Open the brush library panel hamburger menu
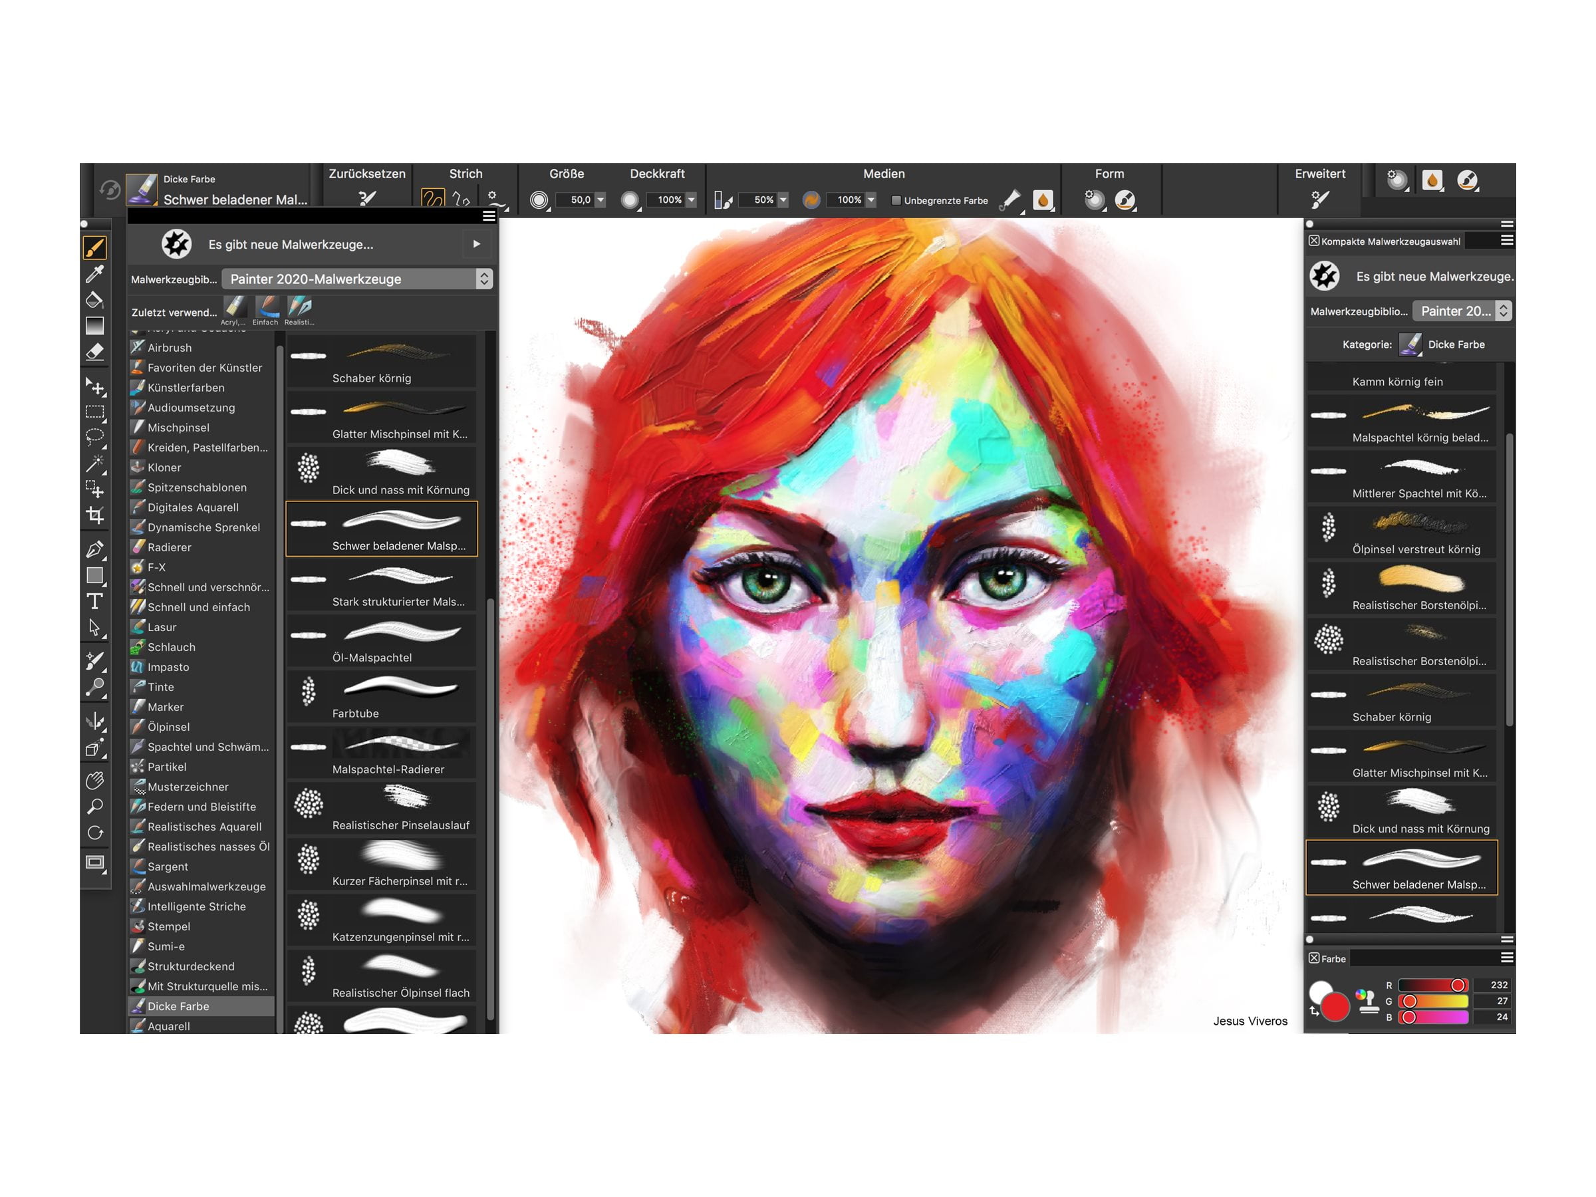Screen dimensions: 1596x1197 489,215
